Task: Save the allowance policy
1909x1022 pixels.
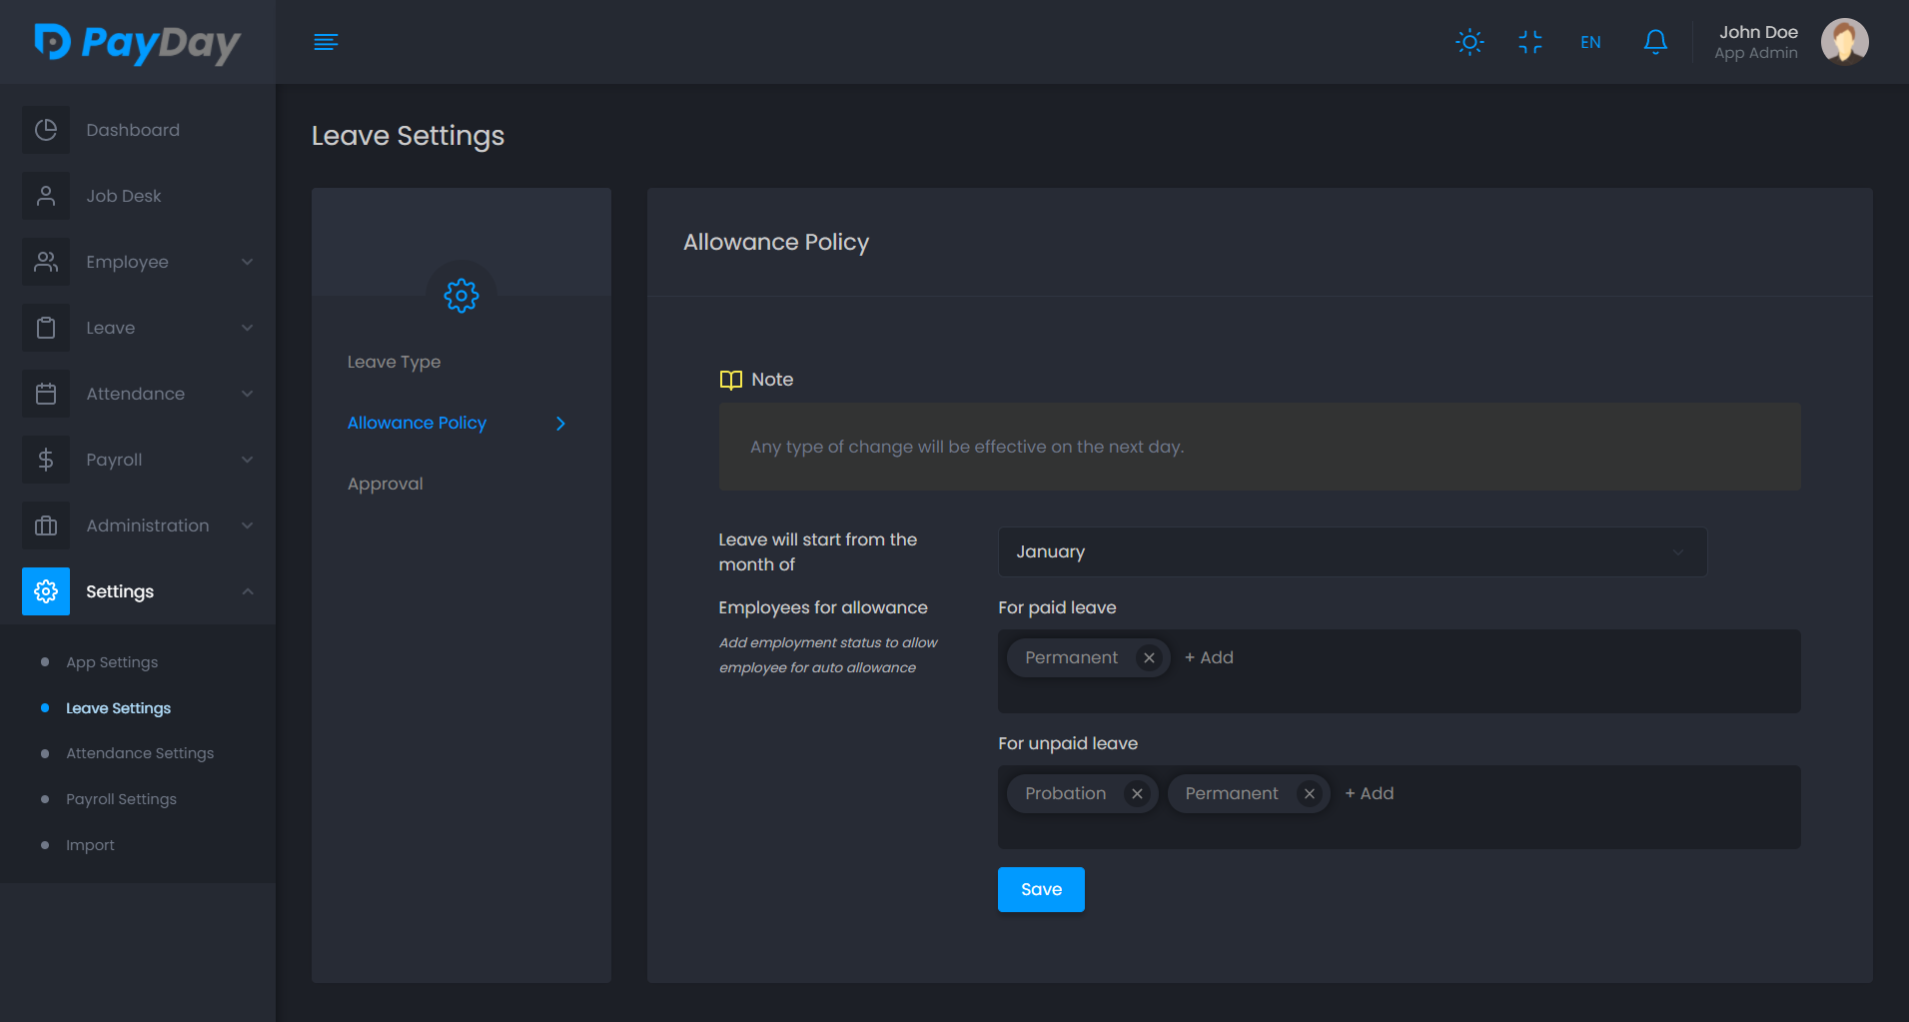Action: pyautogui.click(x=1040, y=889)
